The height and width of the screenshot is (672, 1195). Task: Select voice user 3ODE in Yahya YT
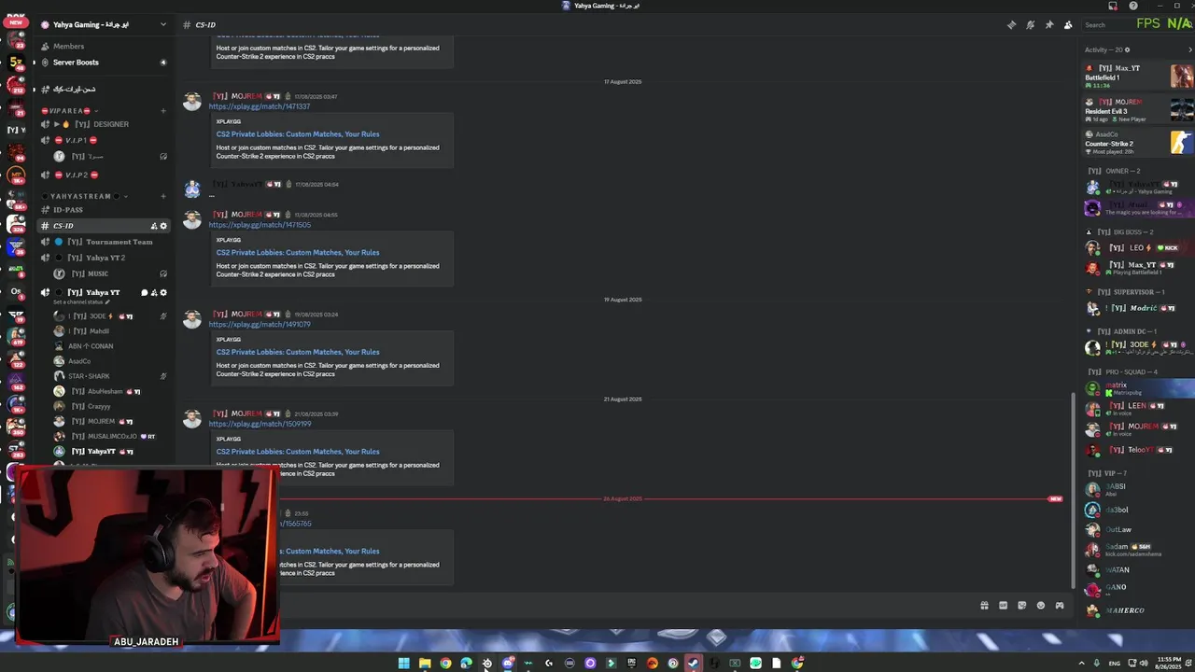[x=110, y=316]
